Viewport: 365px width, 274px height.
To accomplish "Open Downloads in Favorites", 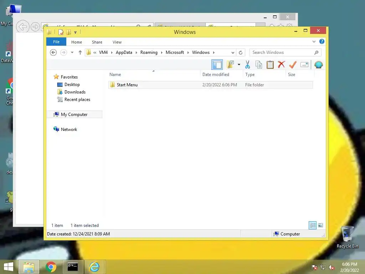I will (75, 92).
